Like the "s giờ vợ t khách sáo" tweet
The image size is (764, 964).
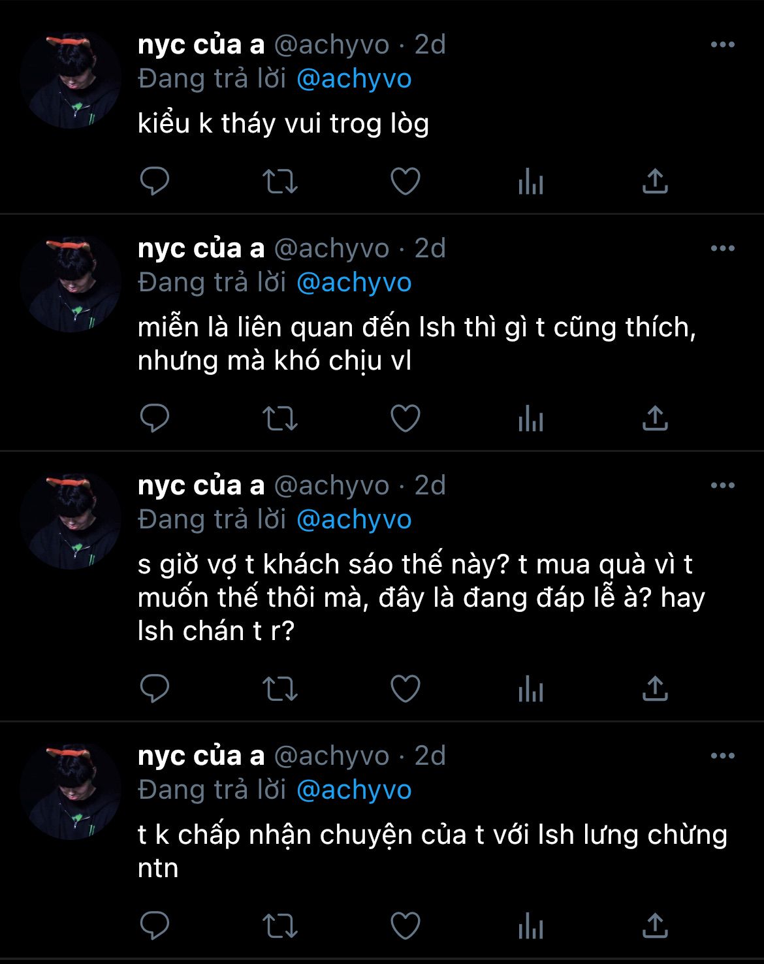click(x=406, y=688)
